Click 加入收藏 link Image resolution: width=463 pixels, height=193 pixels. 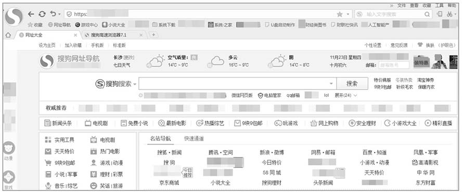pyautogui.click(x=73, y=45)
